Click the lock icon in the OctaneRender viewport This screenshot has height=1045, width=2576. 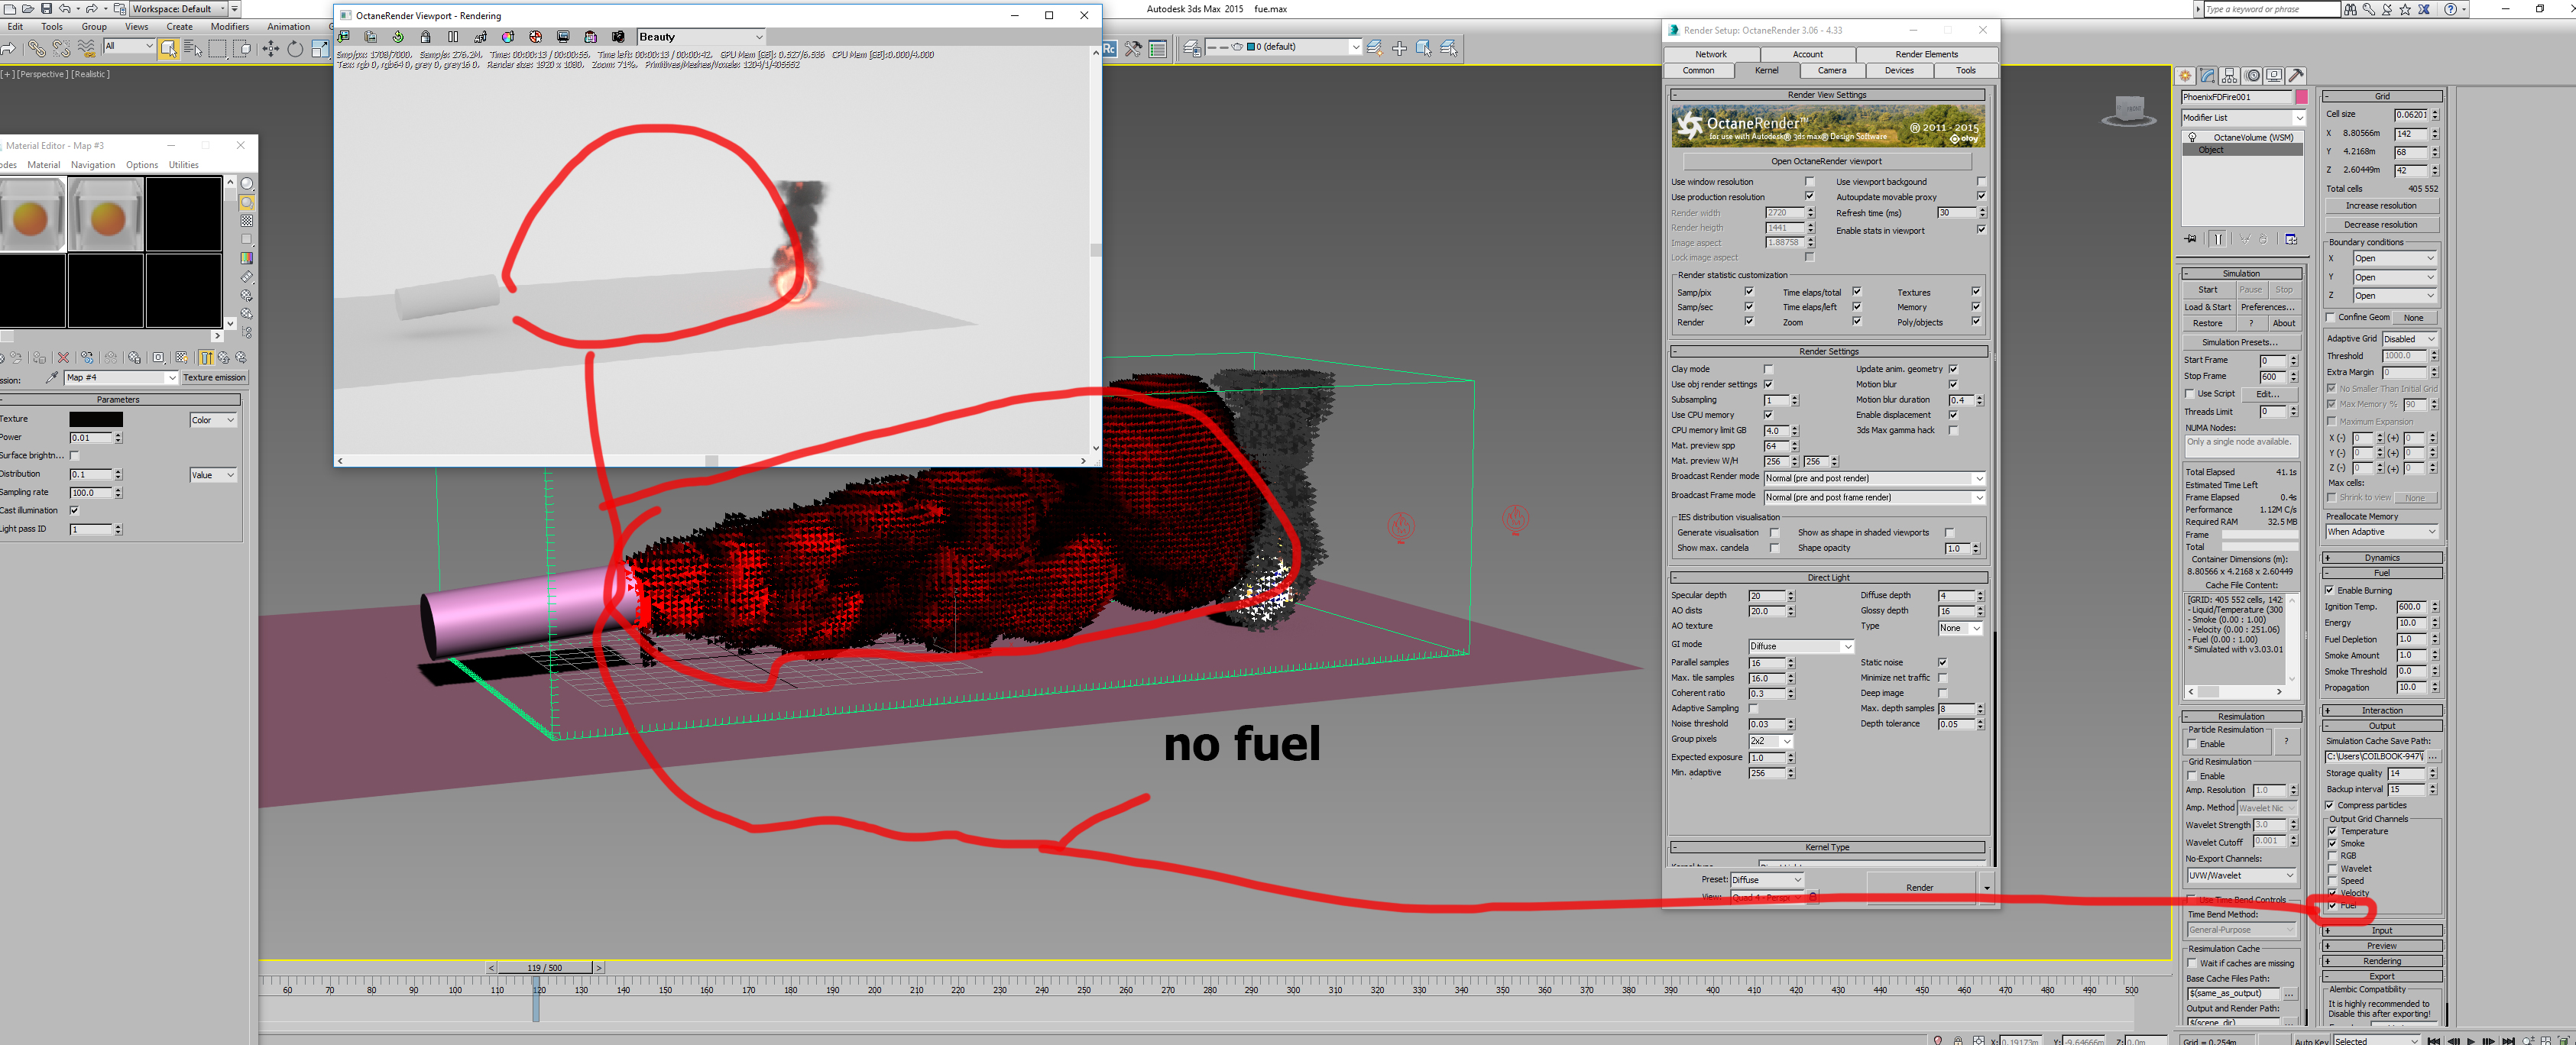tap(425, 37)
